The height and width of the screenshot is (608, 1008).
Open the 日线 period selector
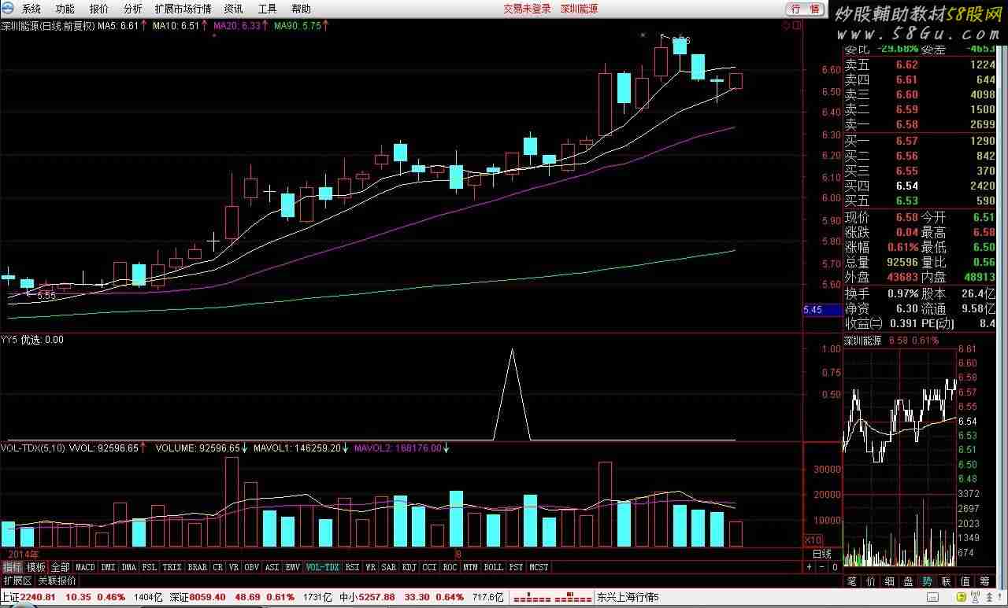coord(822,554)
